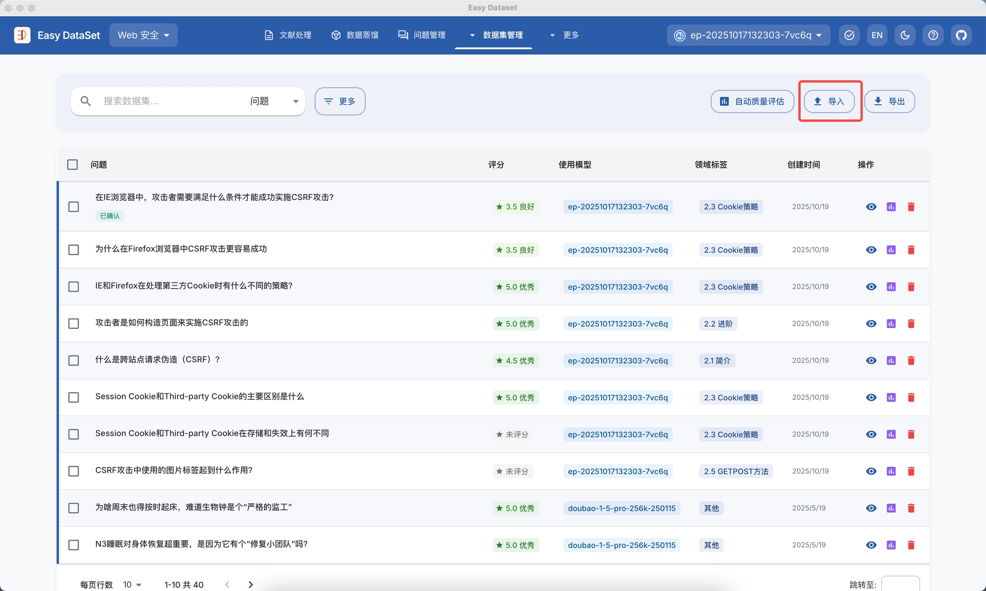This screenshot has height=591, width=986.
Task: Open the 文献处理 tab
Action: click(288, 35)
